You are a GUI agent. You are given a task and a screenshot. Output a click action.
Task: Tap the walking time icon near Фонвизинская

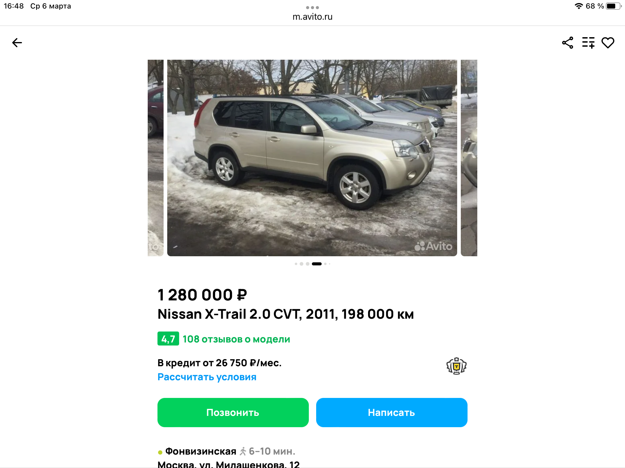(243, 451)
